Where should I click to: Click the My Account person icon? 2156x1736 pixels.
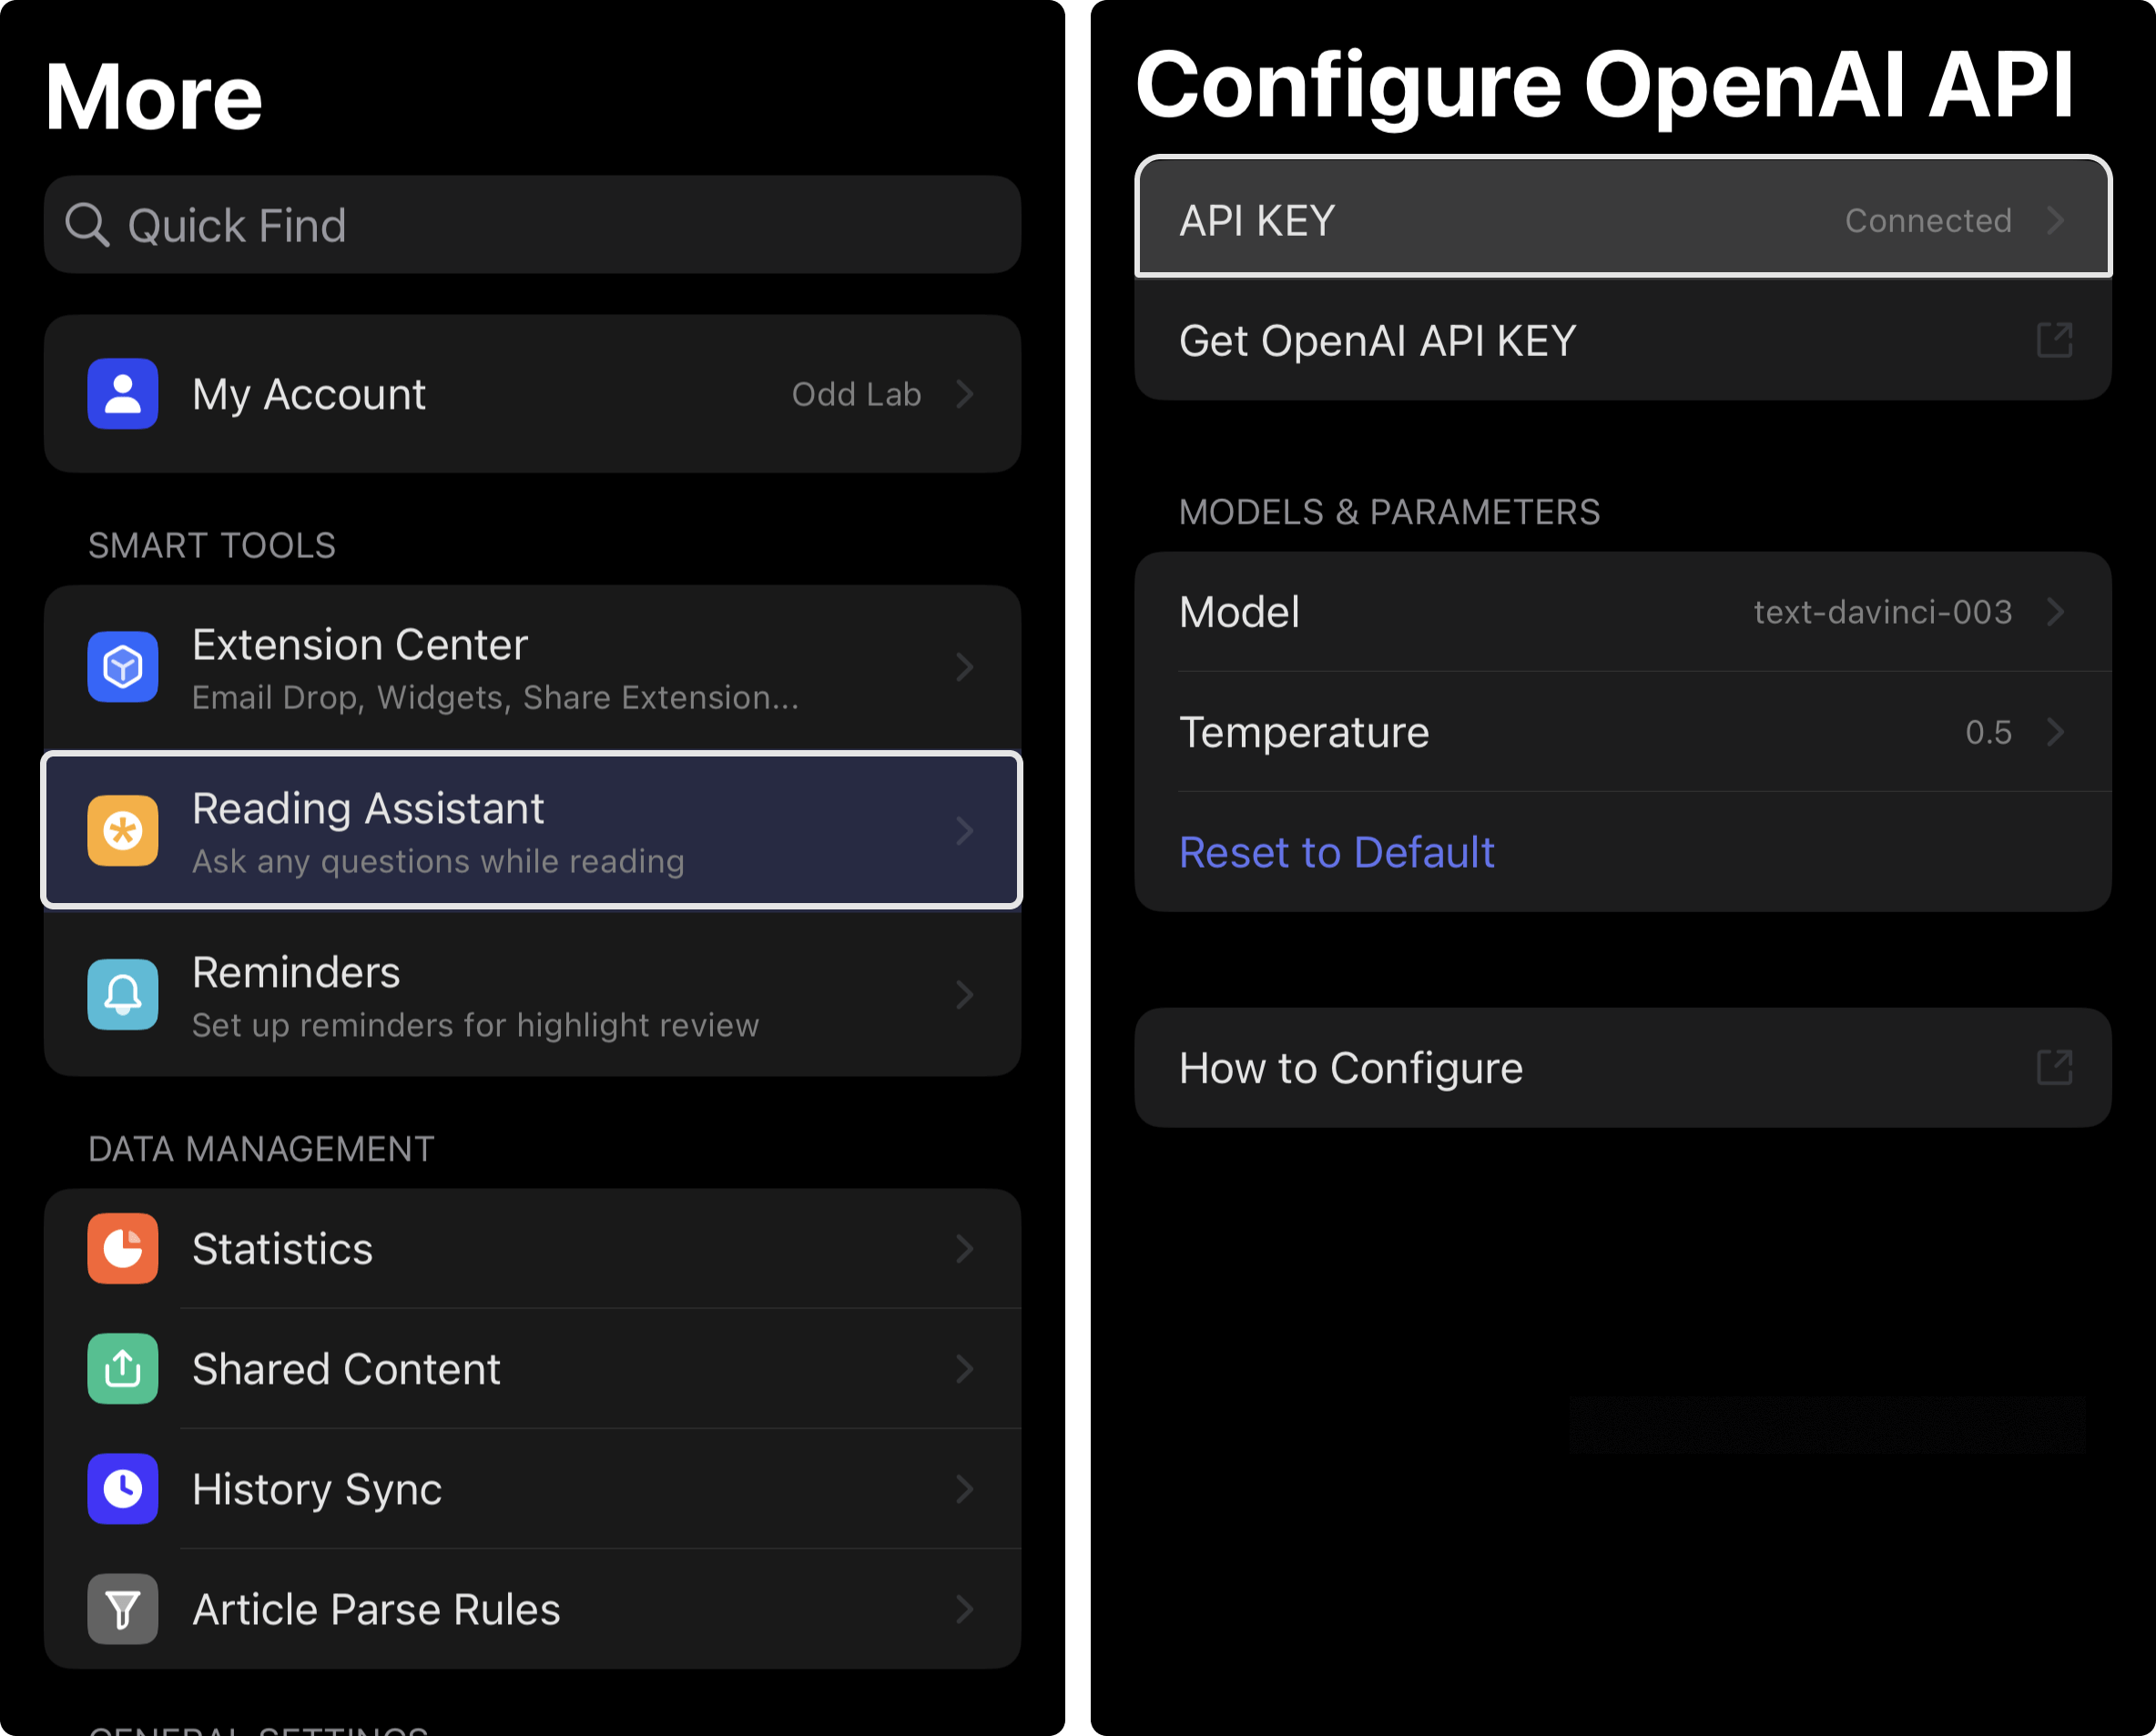click(123, 394)
